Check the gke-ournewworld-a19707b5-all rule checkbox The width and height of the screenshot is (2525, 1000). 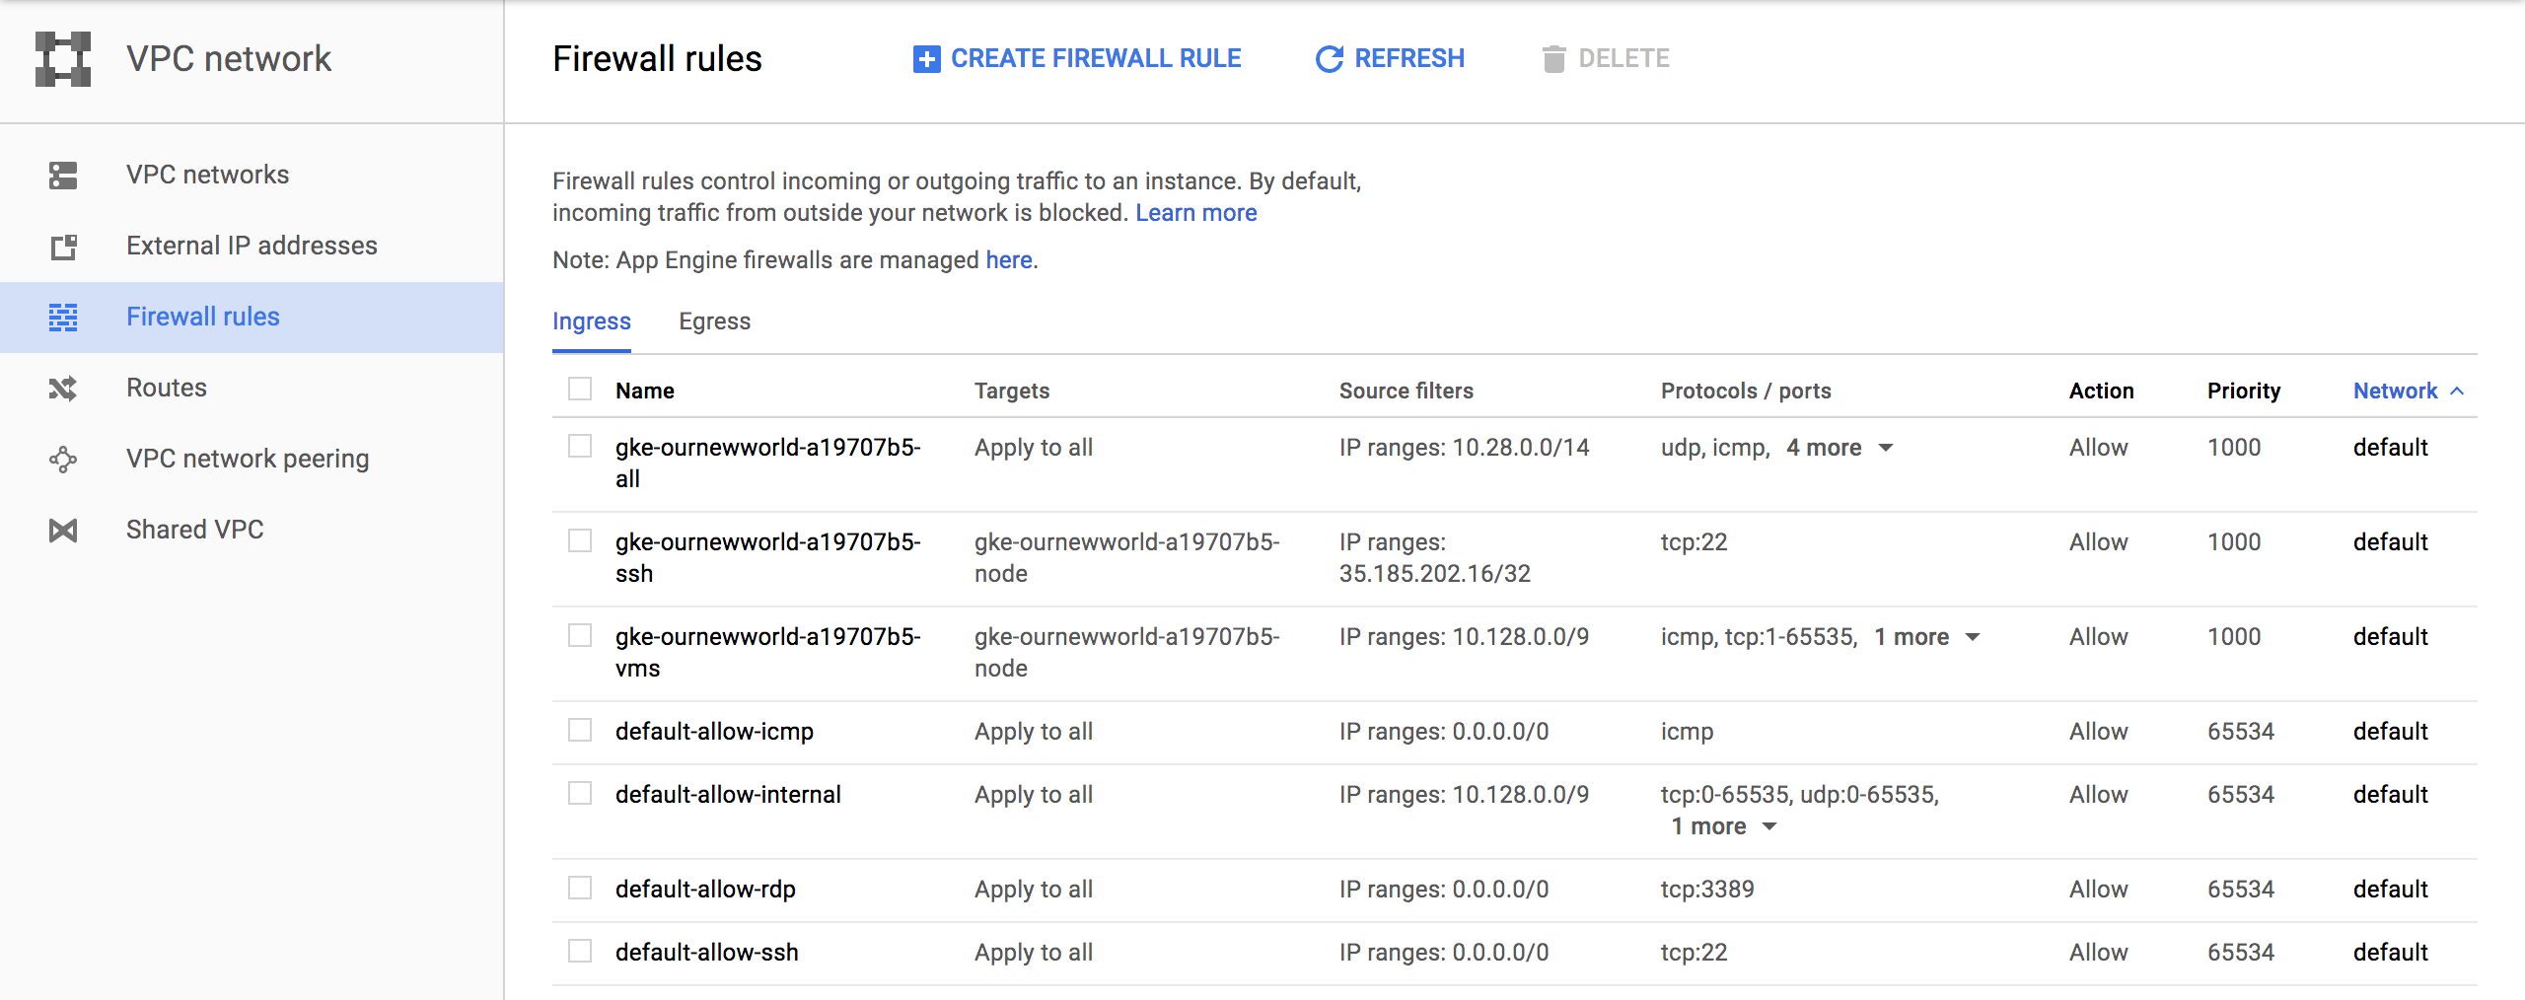[580, 446]
